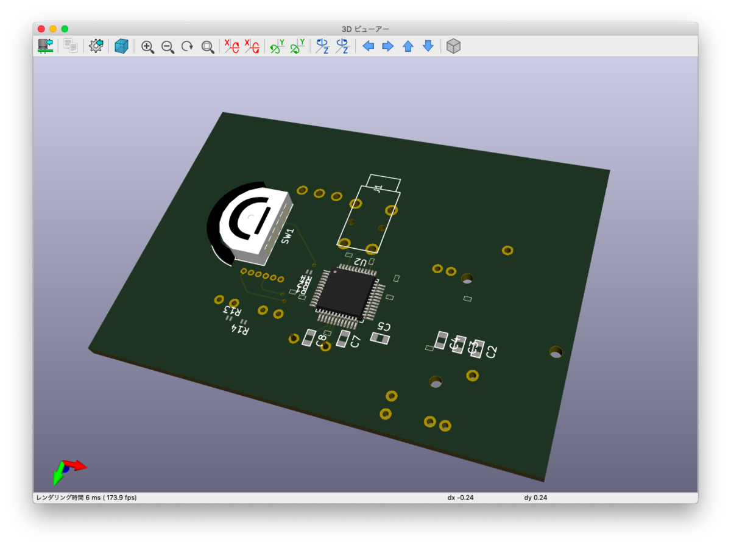Click the C5 capacitor label
Viewport: 731px width, 547px height.
(384, 327)
